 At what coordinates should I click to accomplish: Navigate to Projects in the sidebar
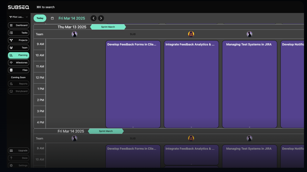click(18, 40)
